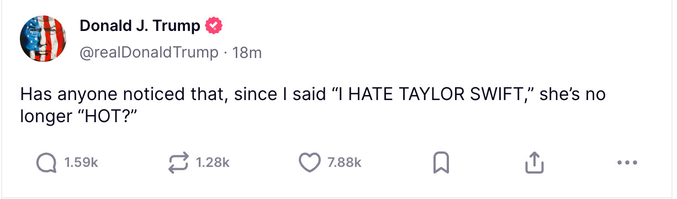Open the three-dot more options menu
The image size is (677, 199).
coord(627,163)
